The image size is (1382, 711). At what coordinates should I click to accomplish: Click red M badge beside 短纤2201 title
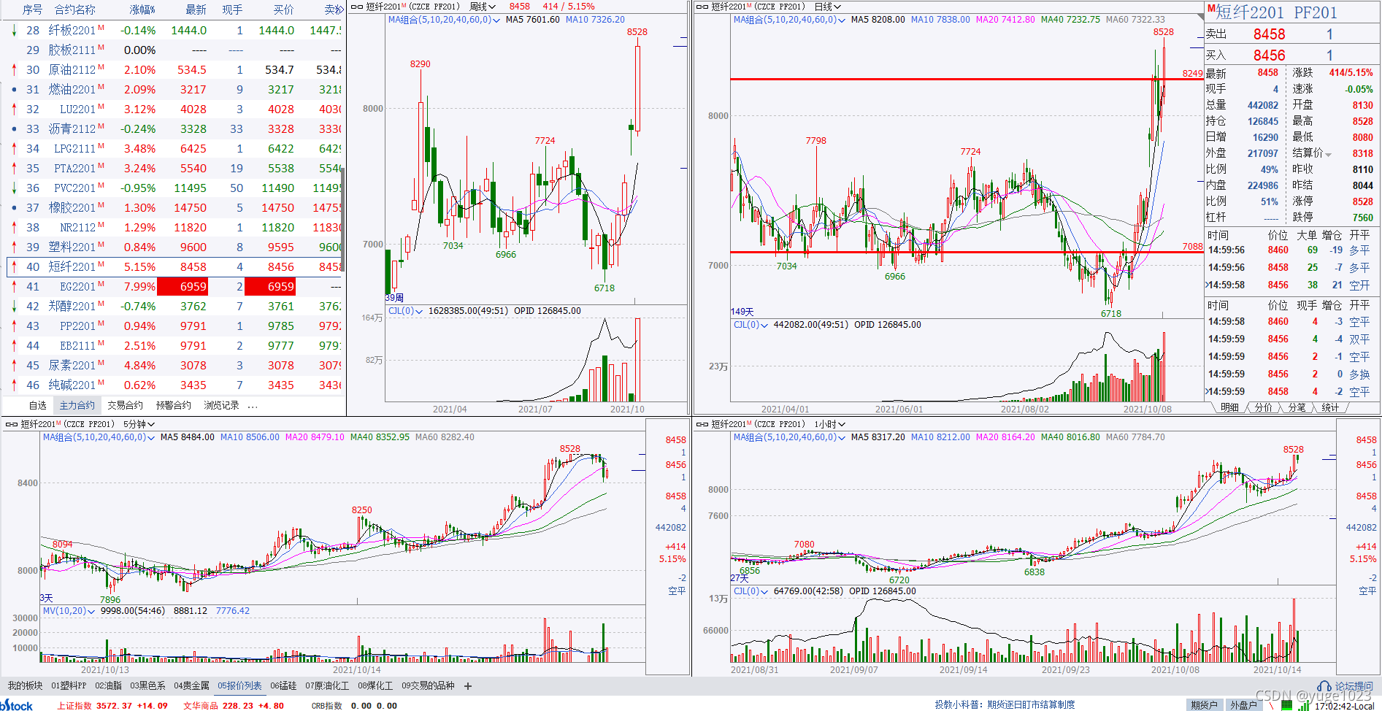point(1211,8)
